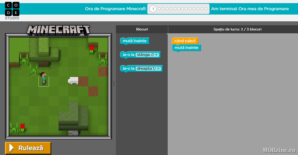Image resolution: width=298 pixels, height=155 pixels.
Task: Open the dreapta direction dropdown arrow
Action: (x=158, y=68)
